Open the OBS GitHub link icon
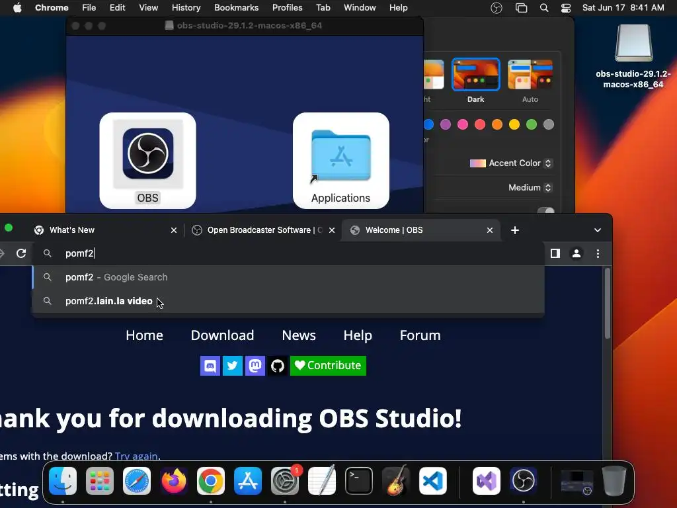The height and width of the screenshot is (508, 677). [x=277, y=366]
